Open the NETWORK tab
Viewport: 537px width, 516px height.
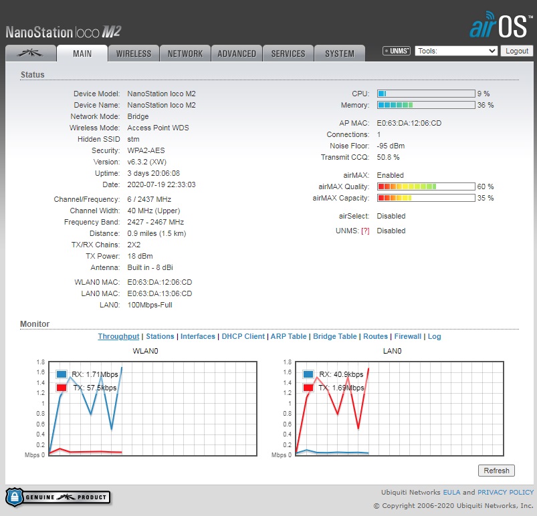(185, 53)
